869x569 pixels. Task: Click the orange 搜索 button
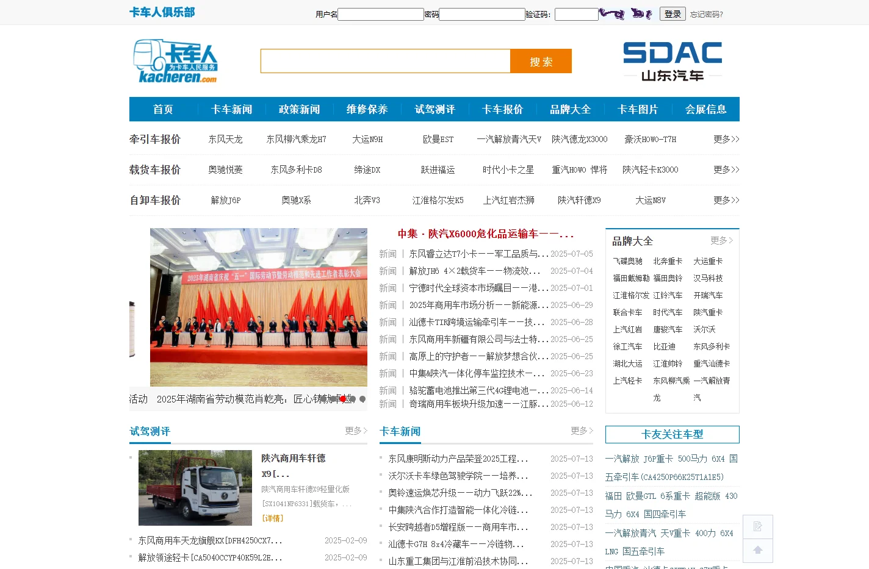(541, 61)
